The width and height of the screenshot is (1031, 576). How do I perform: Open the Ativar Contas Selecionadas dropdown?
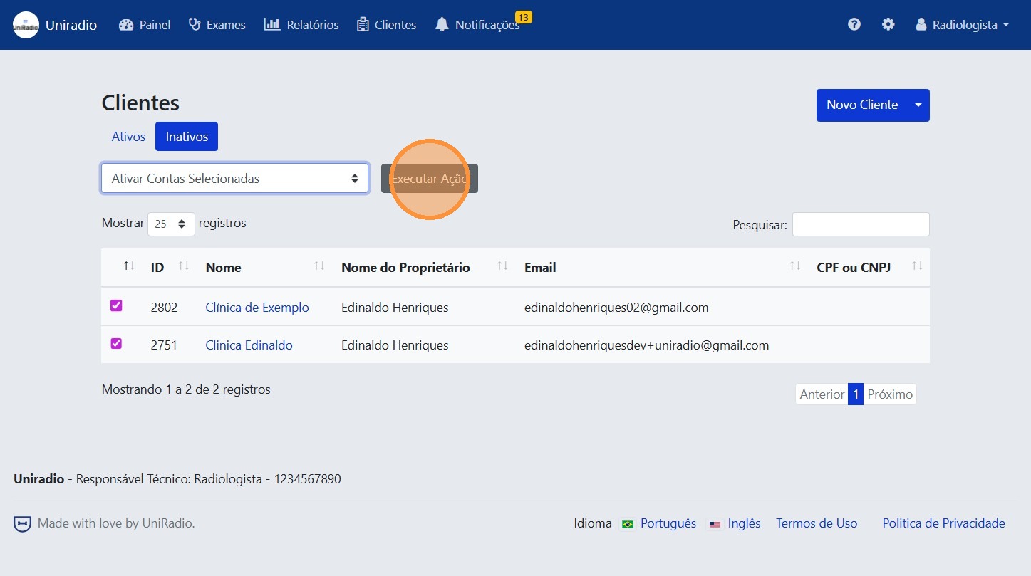[234, 179]
